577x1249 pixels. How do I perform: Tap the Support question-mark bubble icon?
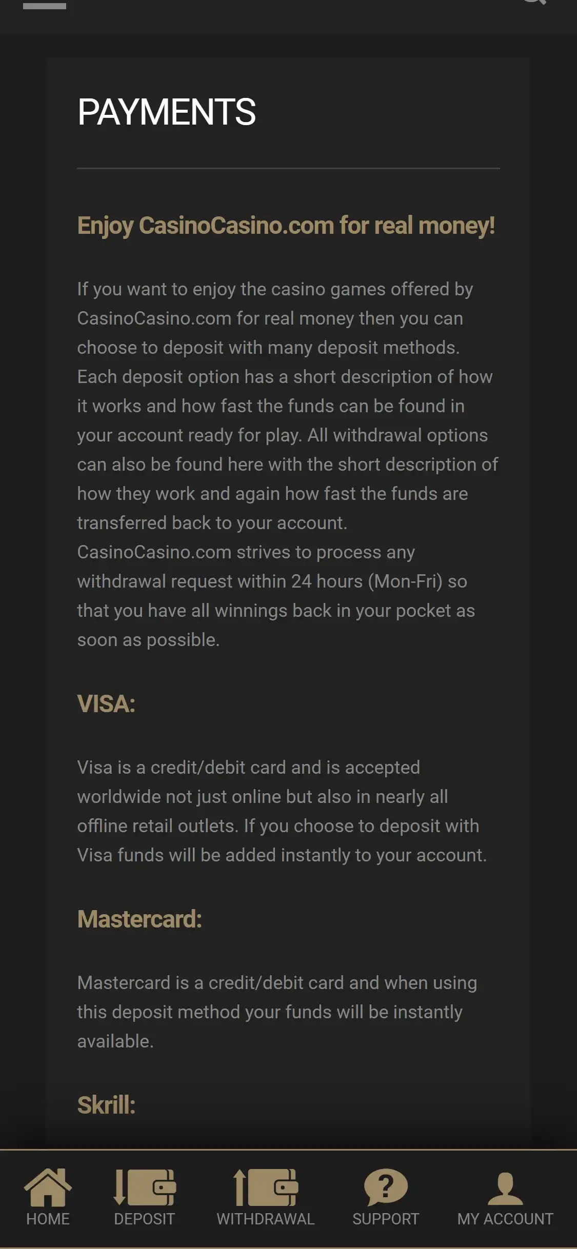(386, 1186)
